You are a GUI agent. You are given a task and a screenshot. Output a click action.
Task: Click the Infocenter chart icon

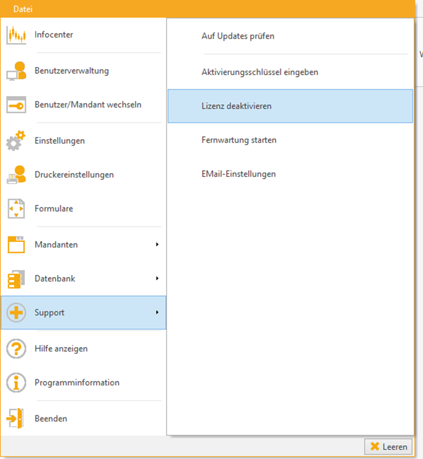pos(16,35)
